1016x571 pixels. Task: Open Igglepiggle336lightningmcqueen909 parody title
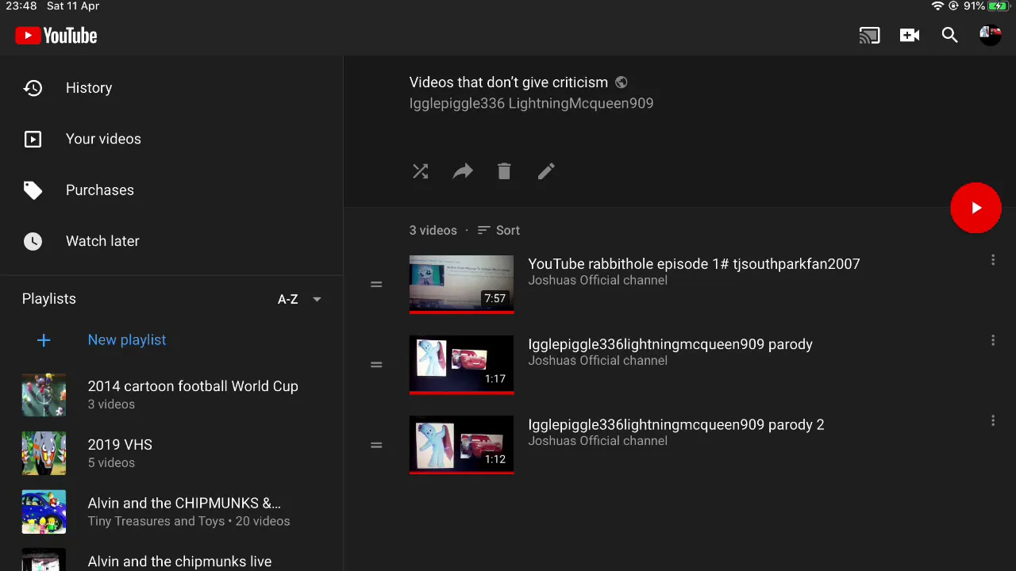670,344
